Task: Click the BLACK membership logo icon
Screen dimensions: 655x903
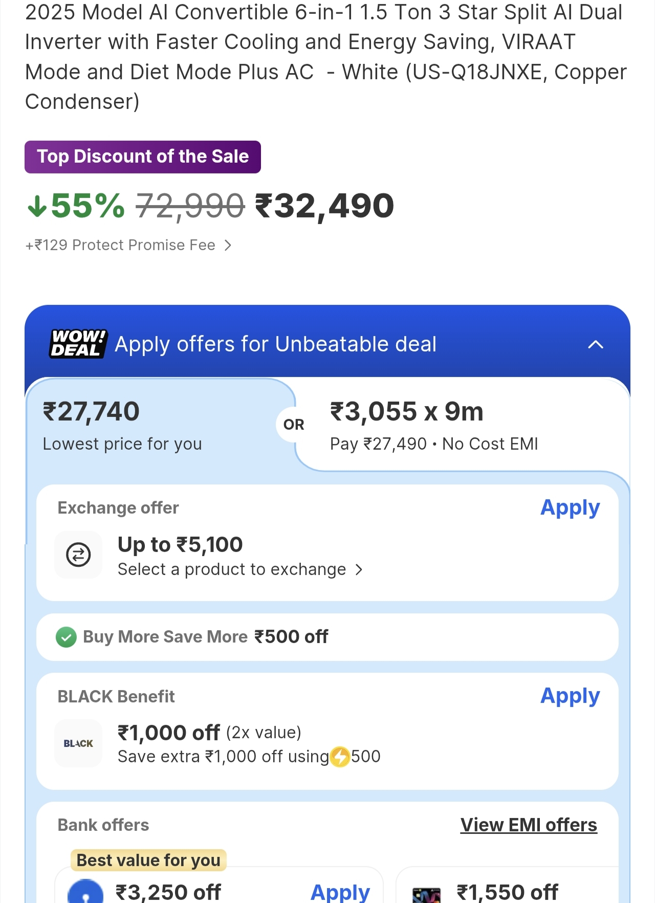Action: click(78, 743)
